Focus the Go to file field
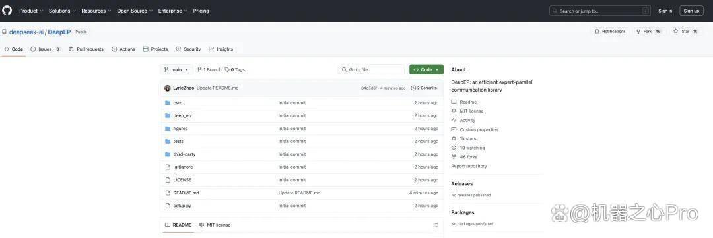The height and width of the screenshot is (238, 713). 371,69
